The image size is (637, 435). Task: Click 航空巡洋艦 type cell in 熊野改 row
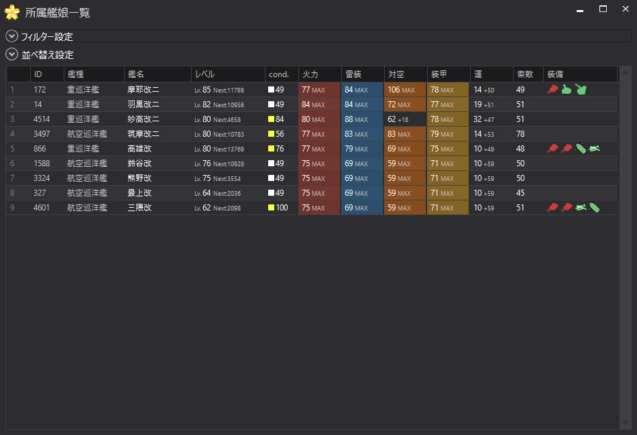[87, 178]
